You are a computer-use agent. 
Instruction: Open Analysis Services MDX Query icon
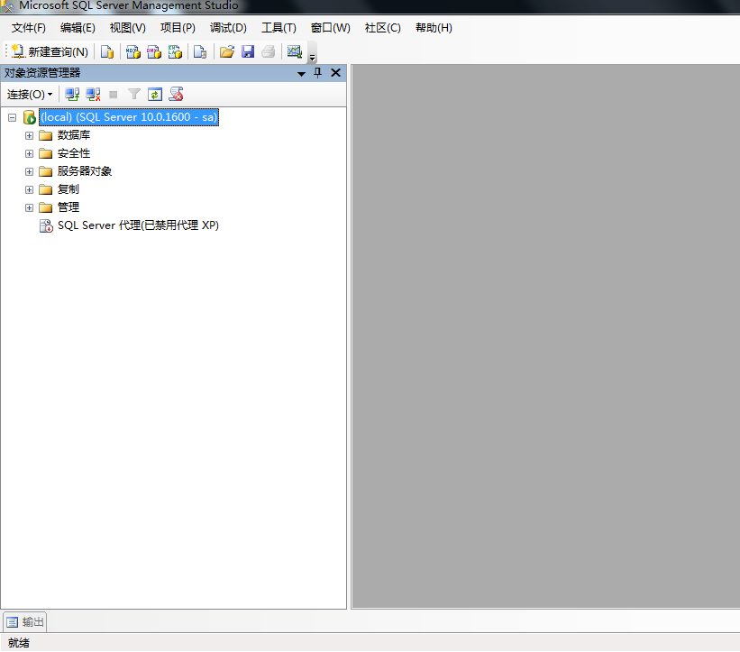(x=133, y=51)
